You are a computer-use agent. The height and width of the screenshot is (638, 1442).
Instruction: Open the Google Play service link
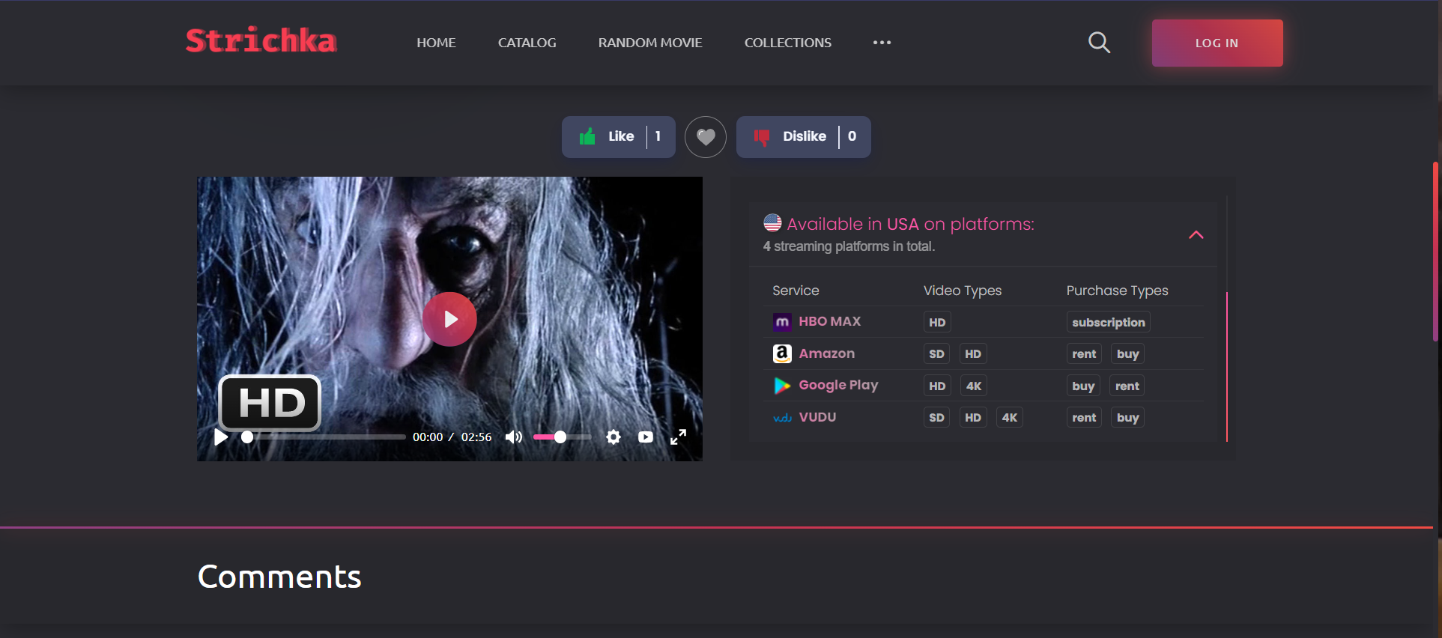(838, 385)
